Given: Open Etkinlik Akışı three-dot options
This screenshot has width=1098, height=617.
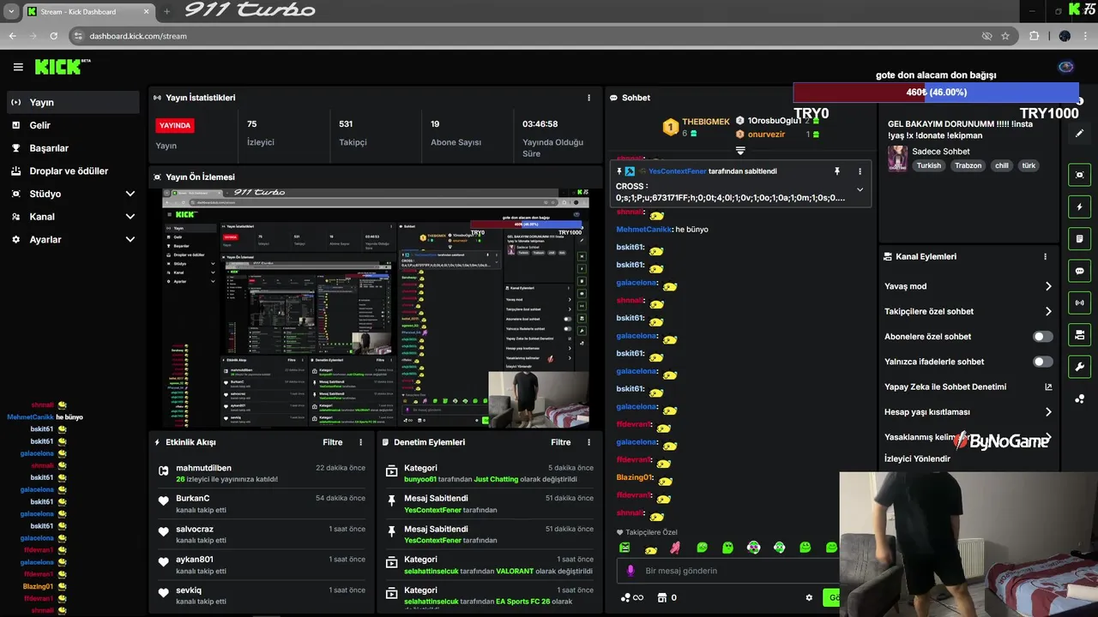Looking at the screenshot, I should [x=360, y=442].
